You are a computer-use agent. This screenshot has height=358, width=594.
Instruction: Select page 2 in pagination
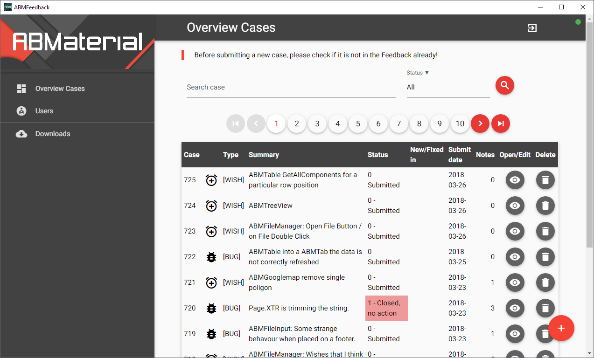(297, 124)
